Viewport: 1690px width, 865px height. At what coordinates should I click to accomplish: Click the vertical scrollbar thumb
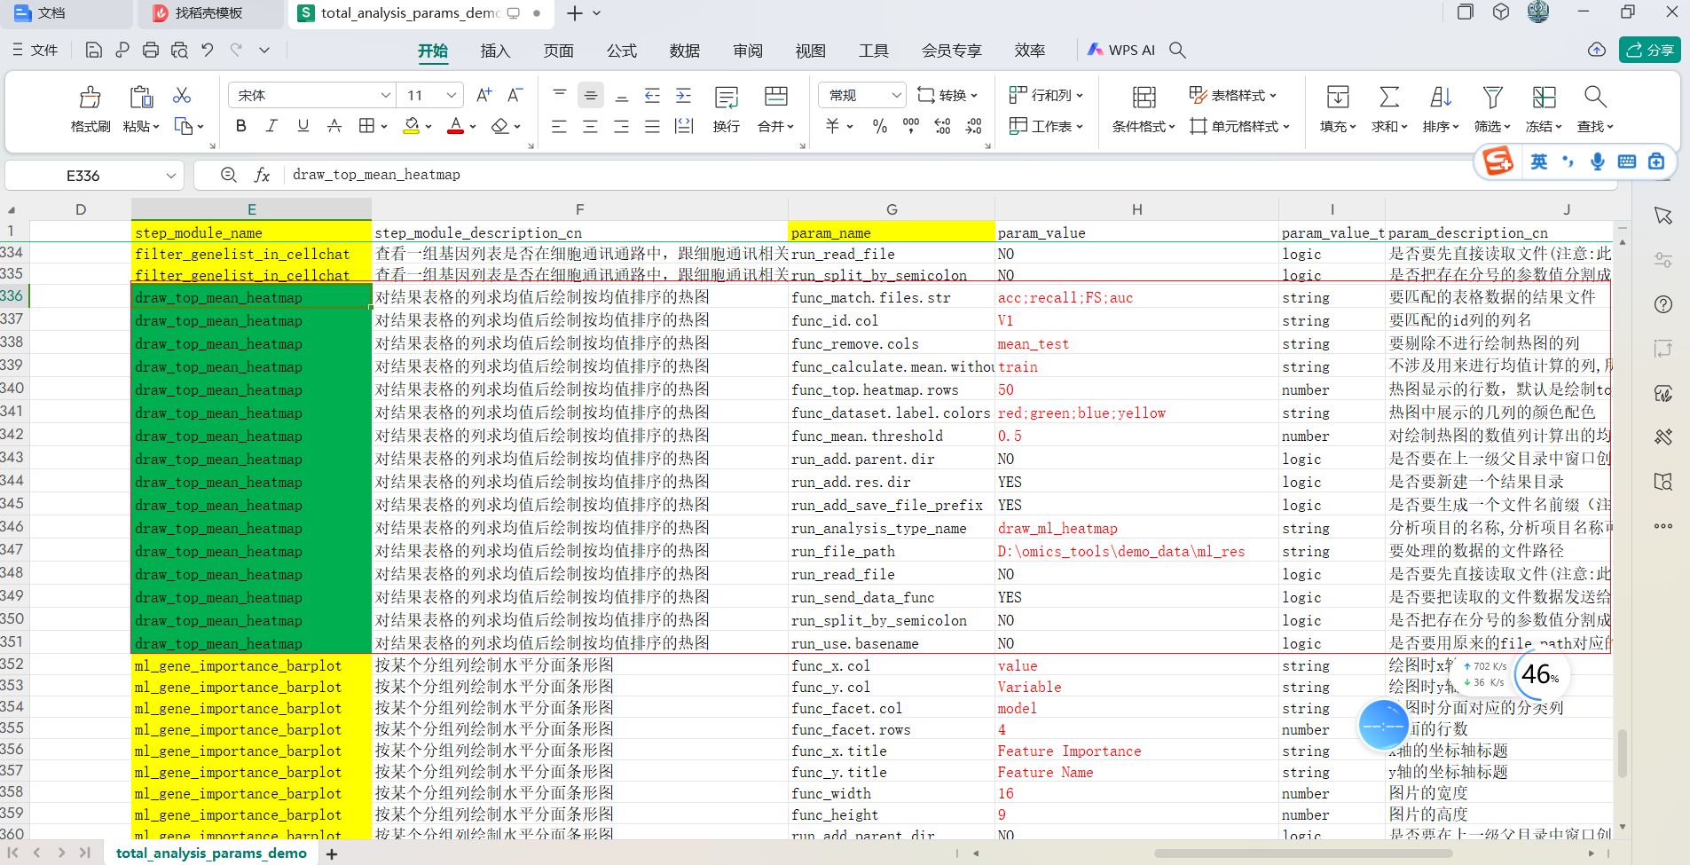click(x=1623, y=752)
